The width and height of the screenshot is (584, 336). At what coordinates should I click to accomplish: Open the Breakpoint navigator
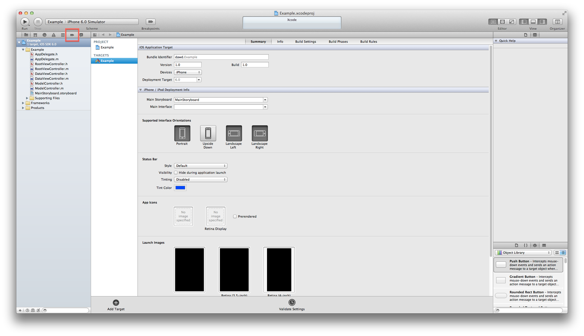72,35
